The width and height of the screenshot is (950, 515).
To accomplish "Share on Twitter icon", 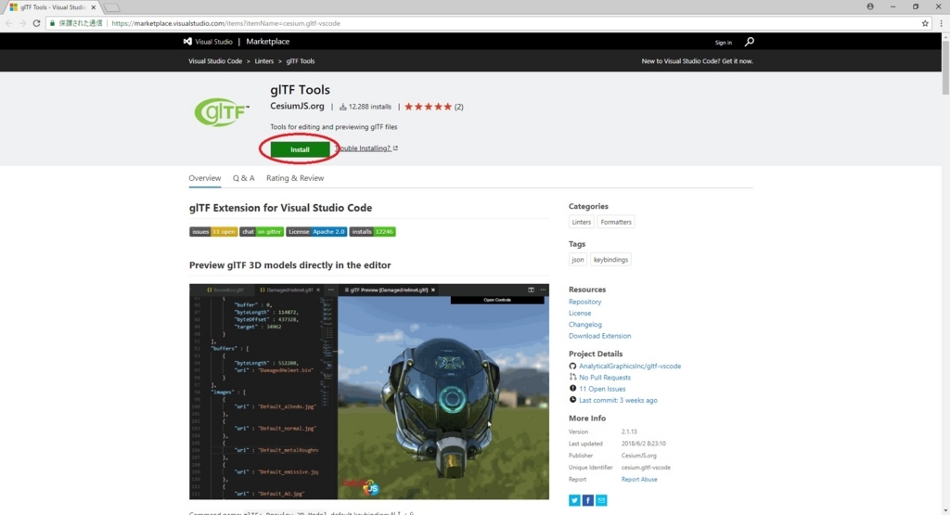I will click(574, 500).
